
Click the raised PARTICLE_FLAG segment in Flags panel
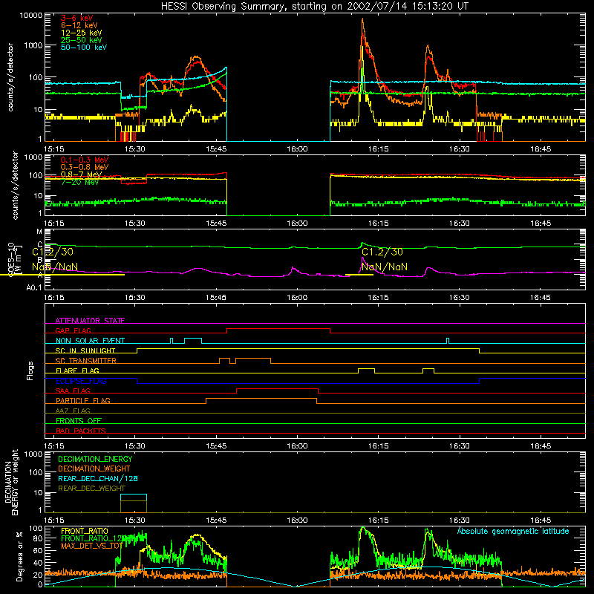click(261, 399)
